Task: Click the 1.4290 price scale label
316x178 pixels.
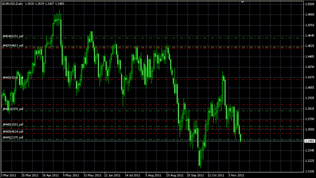Action: point(310,67)
